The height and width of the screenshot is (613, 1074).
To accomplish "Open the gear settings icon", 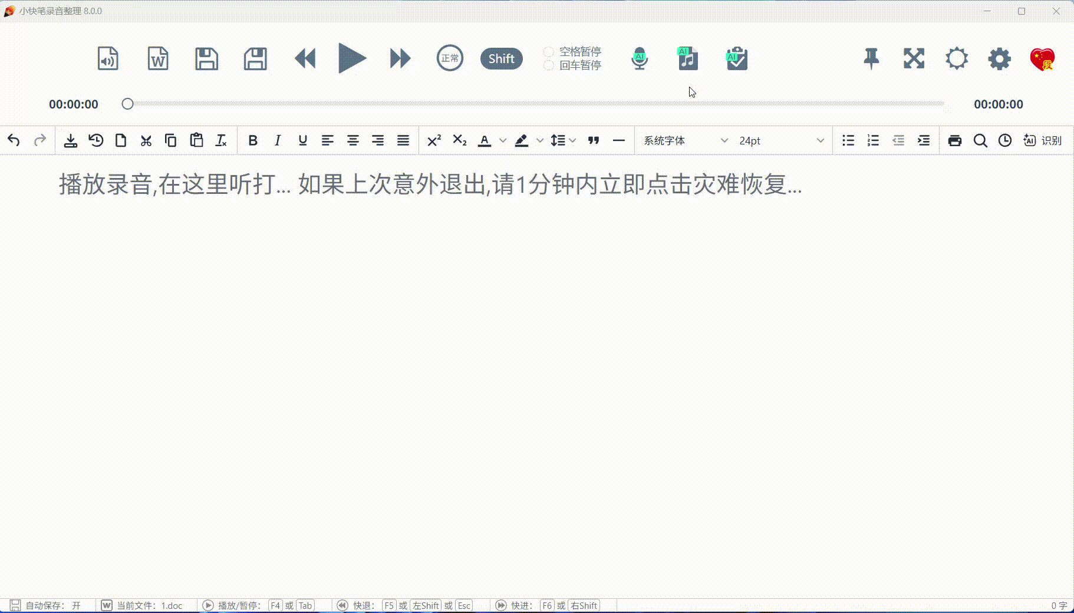I will 999,58.
